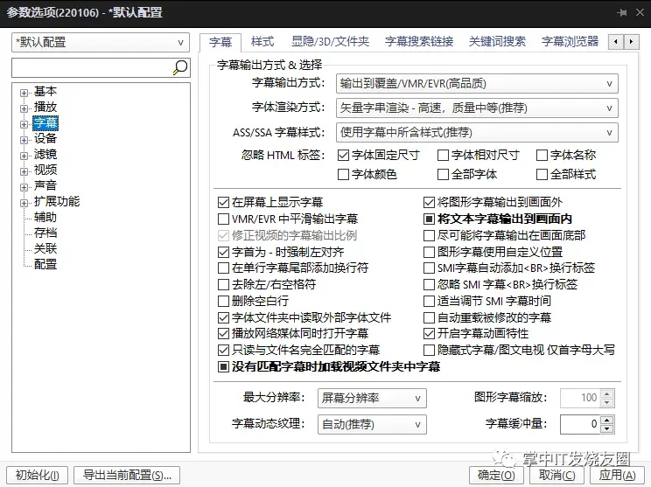
Task: Toggle the 字体颜色 checkbox
Action: tap(343, 174)
